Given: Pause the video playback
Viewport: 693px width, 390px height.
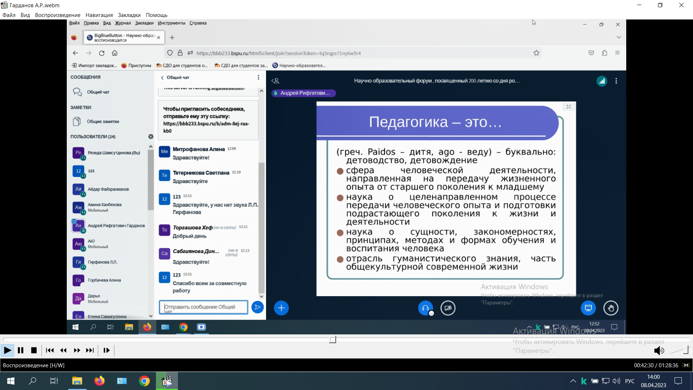Looking at the screenshot, I should click(21, 350).
